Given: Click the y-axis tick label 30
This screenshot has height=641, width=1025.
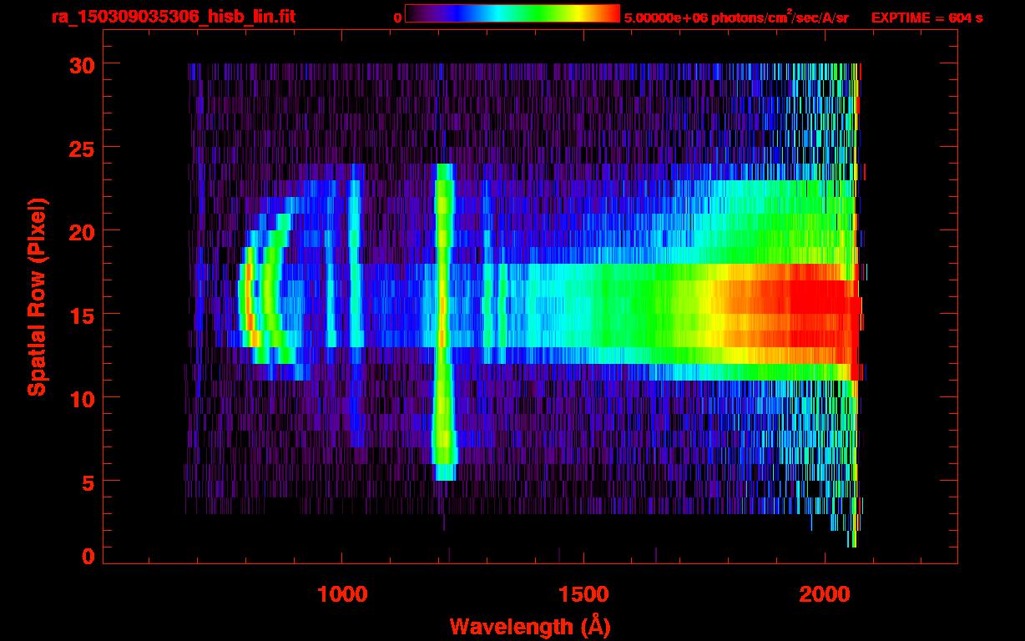Looking at the screenshot, I should (80, 64).
